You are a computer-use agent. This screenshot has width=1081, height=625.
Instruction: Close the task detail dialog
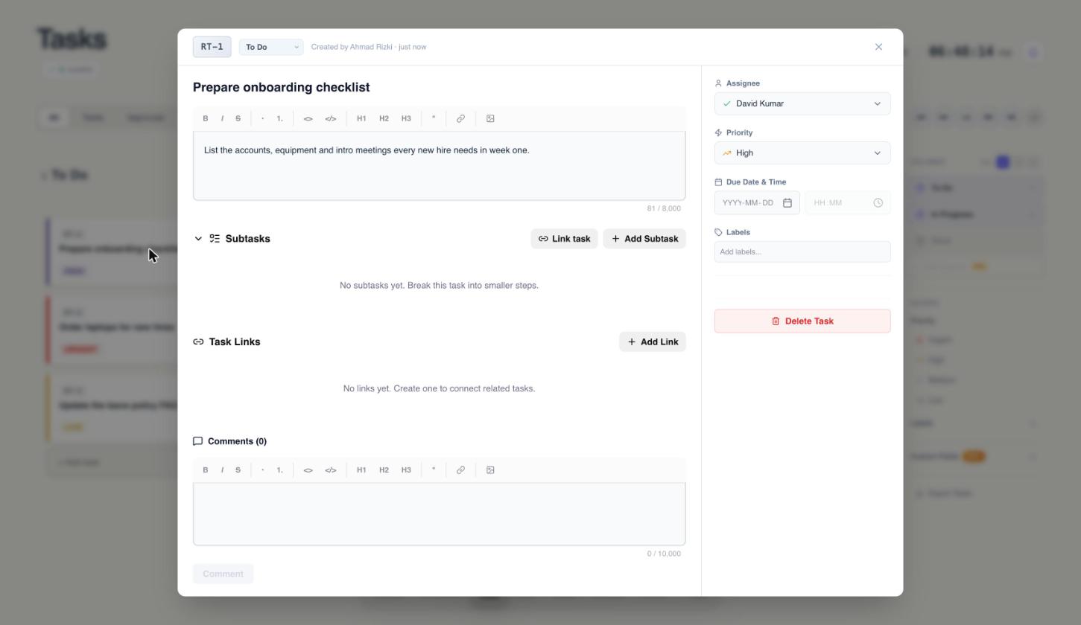pyautogui.click(x=879, y=47)
